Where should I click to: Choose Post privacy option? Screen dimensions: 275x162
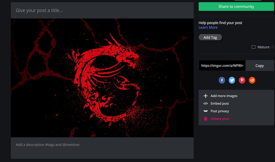click(220, 111)
